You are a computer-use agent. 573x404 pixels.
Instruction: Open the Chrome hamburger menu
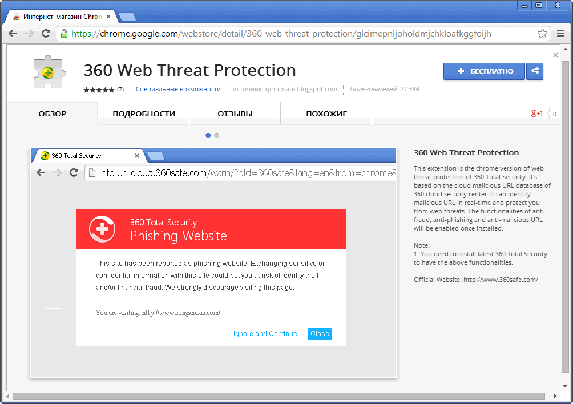point(560,34)
